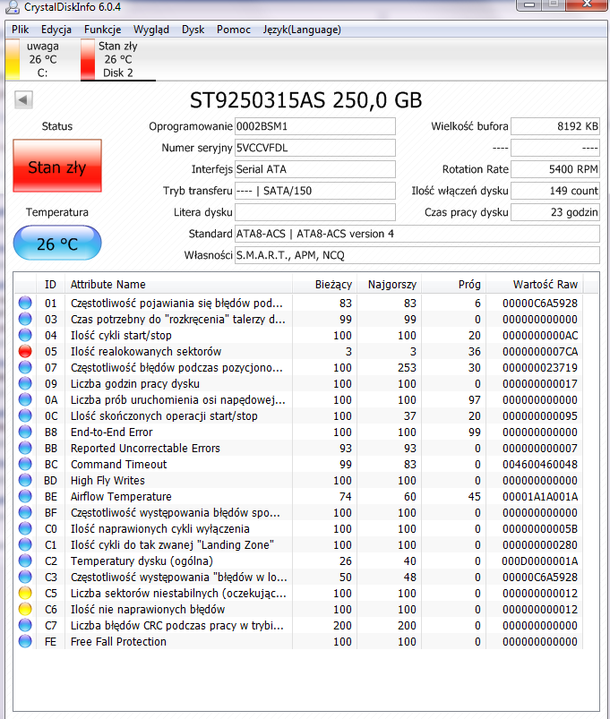Image resolution: width=610 pixels, height=719 pixels.
Task: Click the Wielkość bufora field 8192 KB
Action: point(555,126)
